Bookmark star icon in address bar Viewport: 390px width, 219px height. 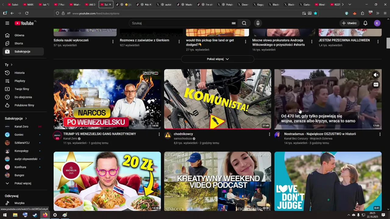(315, 13)
